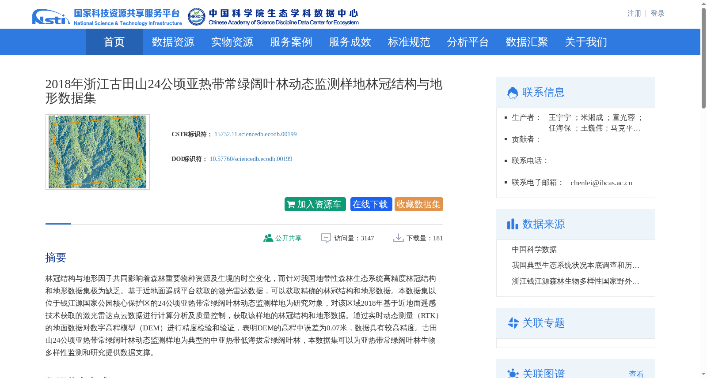Click the visit count comment icon
707x378 pixels.
pyautogui.click(x=326, y=238)
